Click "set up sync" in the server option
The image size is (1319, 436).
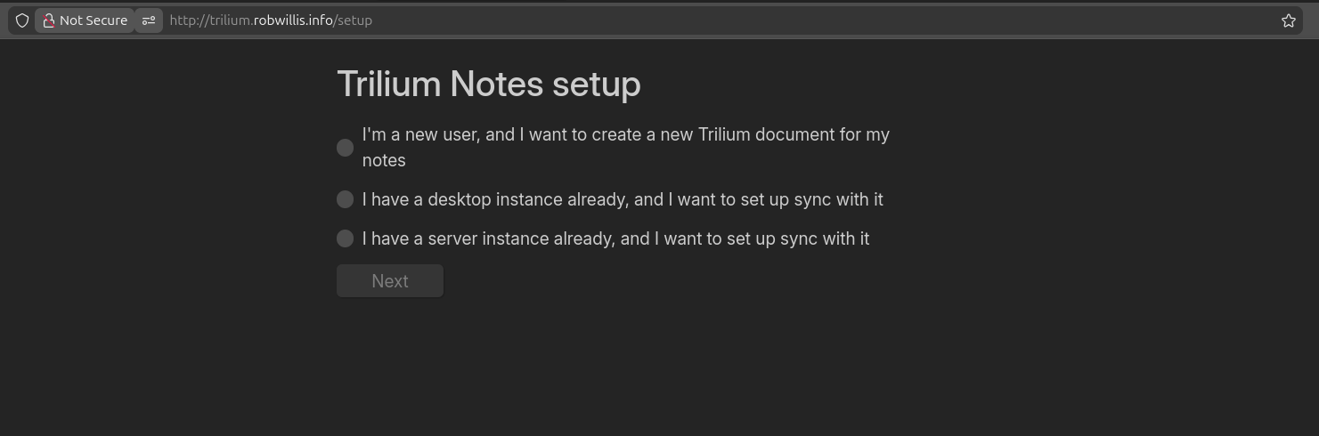click(763, 238)
